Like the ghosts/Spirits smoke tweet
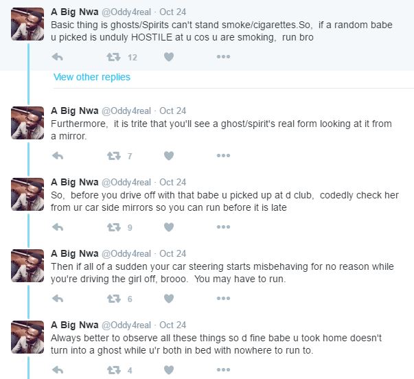Viewport: 414px width, 379px height. coord(168,57)
